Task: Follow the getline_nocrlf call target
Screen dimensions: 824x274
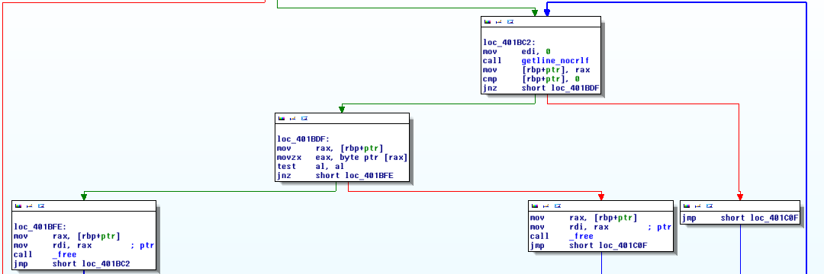Action: click(555, 61)
